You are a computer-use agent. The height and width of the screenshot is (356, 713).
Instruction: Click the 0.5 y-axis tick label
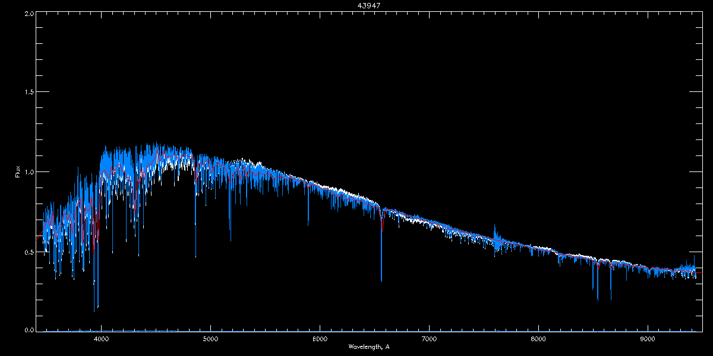tap(28, 252)
